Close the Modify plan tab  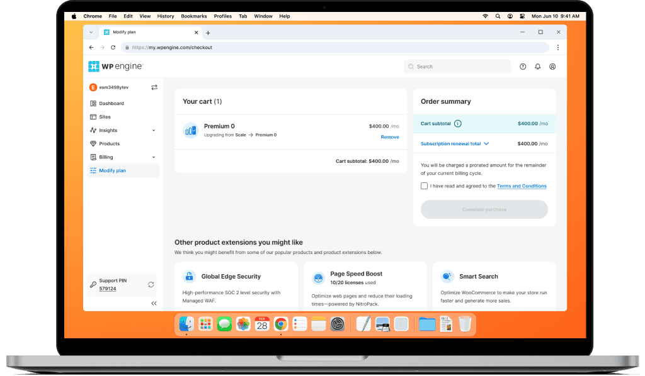[x=197, y=33]
